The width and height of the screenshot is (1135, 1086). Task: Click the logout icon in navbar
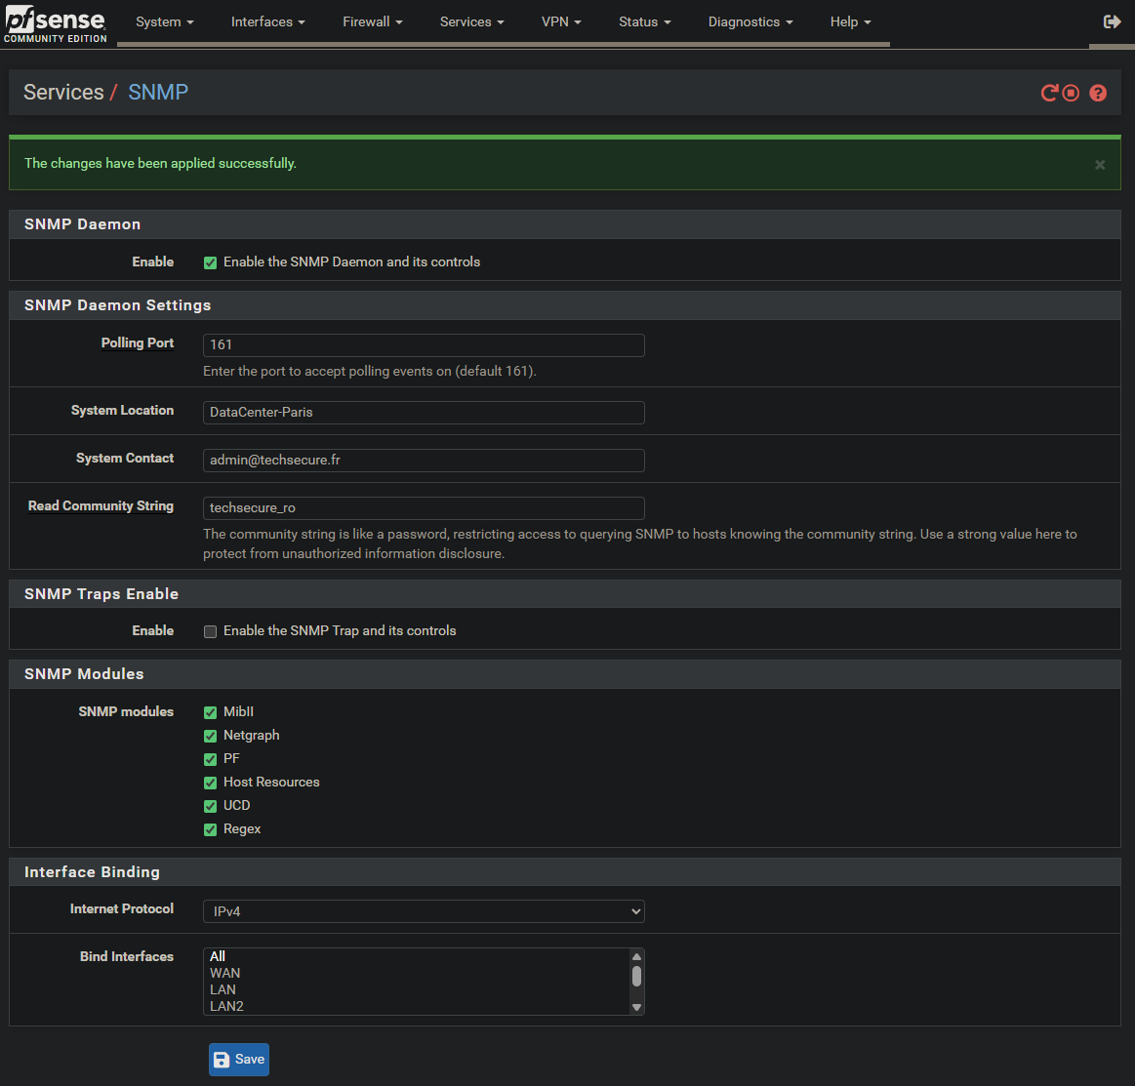click(x=1112, y=21)
